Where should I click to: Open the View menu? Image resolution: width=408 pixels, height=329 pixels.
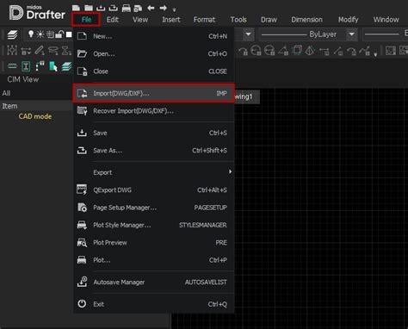140,20
